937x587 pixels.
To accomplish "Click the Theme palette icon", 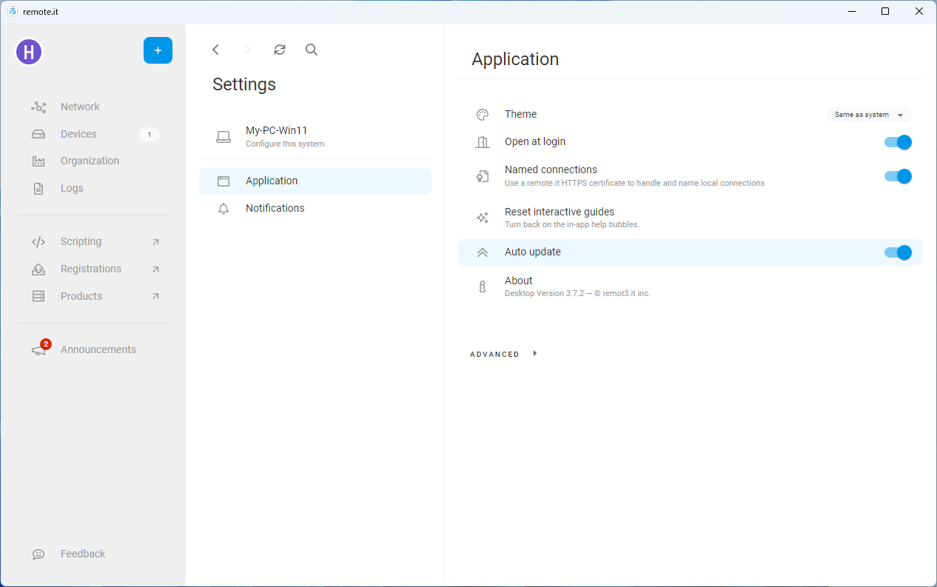I will (483, 115).
